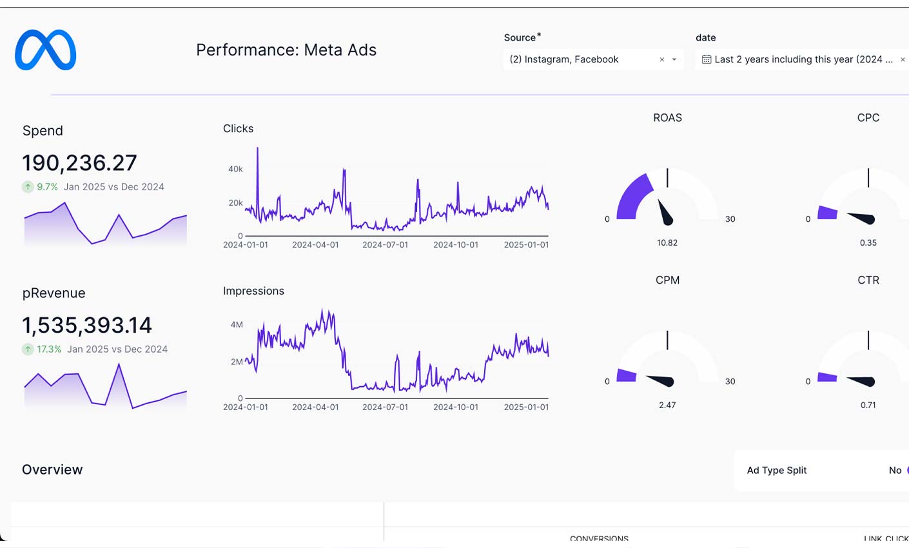
Task: Clear the Source filter selection with the x
Action: click(x=661, y=60)
